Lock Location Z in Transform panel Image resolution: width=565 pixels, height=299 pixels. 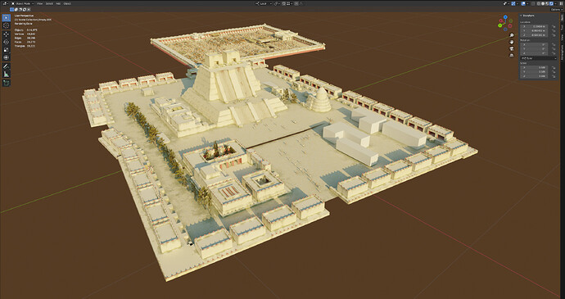pyautogui.click(x=554, y=35)
